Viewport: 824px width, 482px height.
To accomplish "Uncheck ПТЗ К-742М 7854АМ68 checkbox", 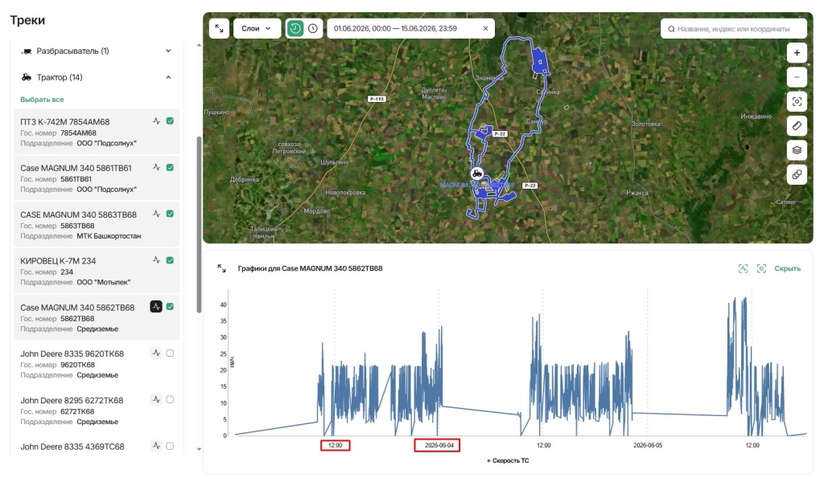I will click(170, 121).
